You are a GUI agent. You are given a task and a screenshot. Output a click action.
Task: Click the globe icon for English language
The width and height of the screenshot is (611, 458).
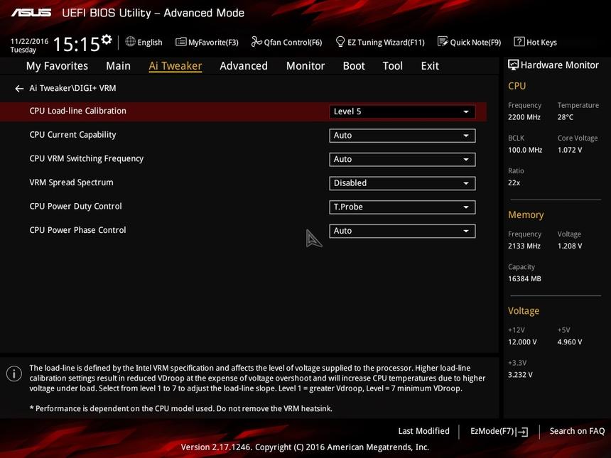[x=130, y=42]
